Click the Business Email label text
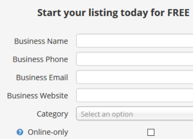Image resolution: width=193 pixels, height=139 pixels. [x=42, y=77]
